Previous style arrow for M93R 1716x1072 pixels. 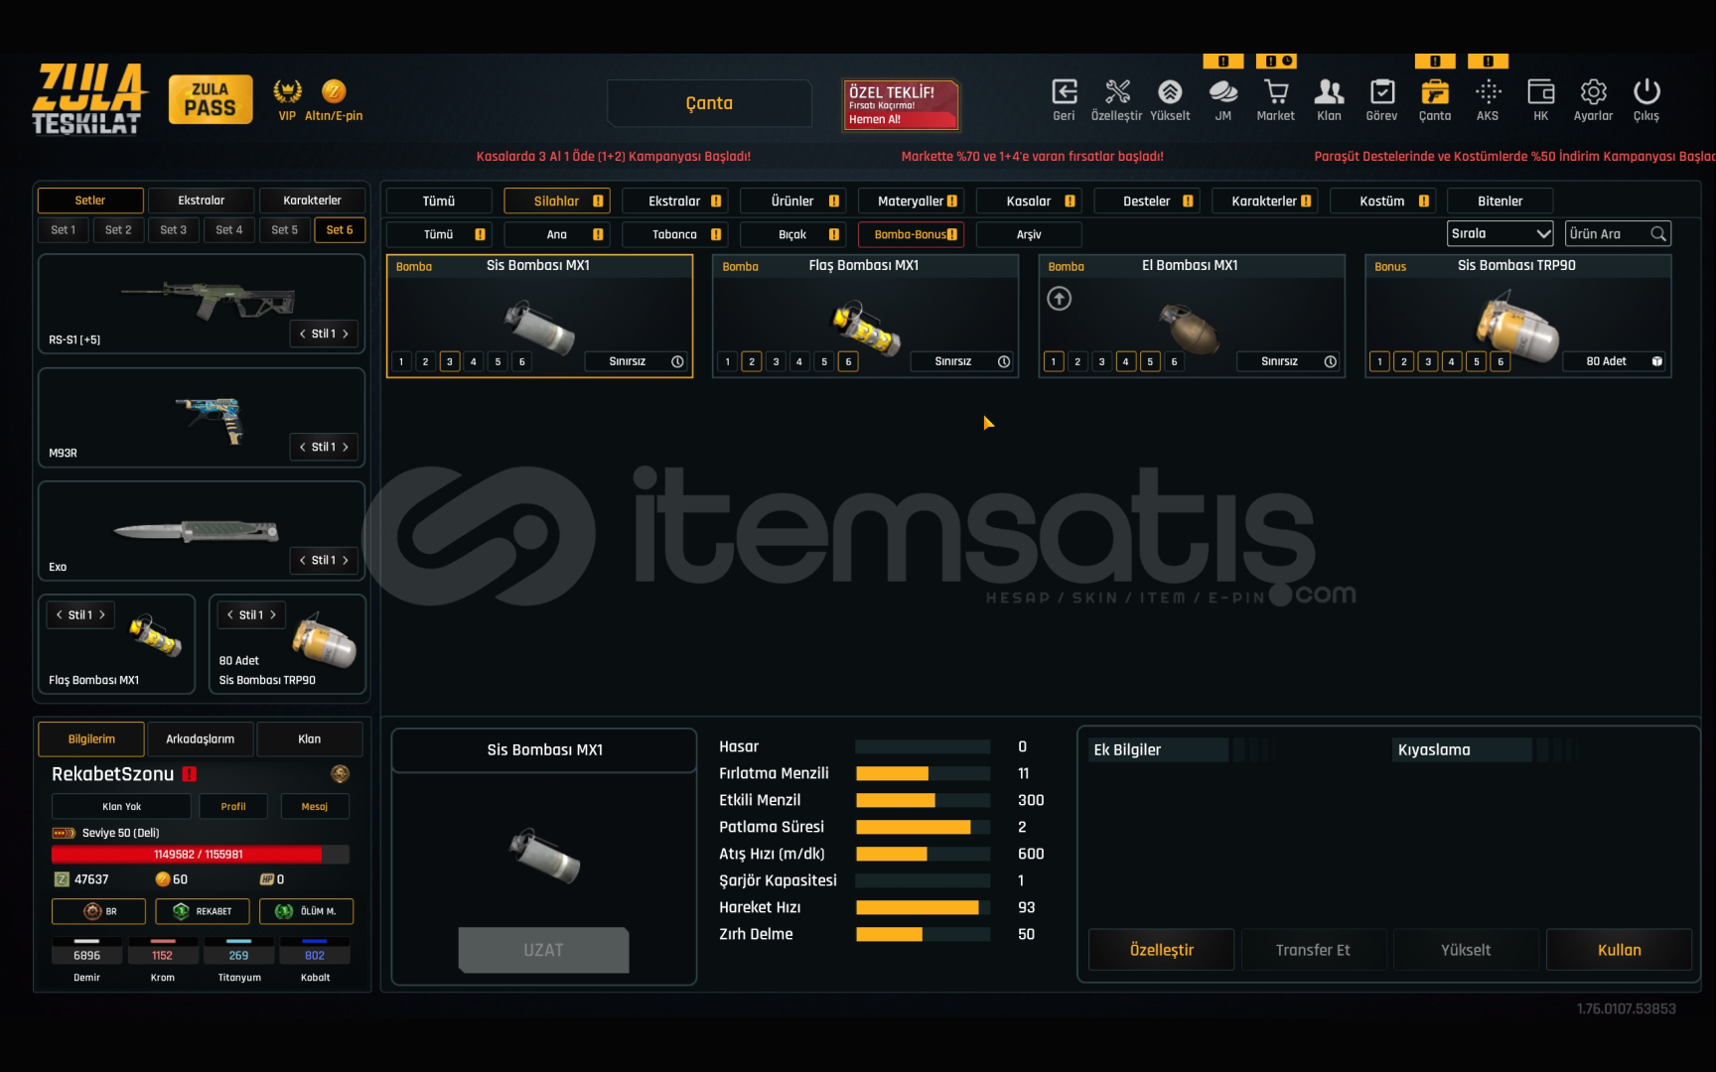coord(302,447)
